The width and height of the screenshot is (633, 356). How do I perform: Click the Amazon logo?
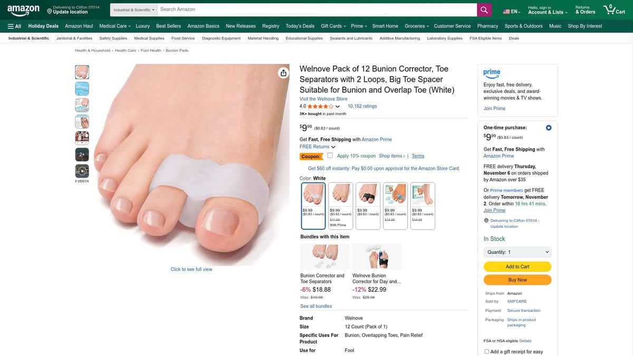click(23, 9)
